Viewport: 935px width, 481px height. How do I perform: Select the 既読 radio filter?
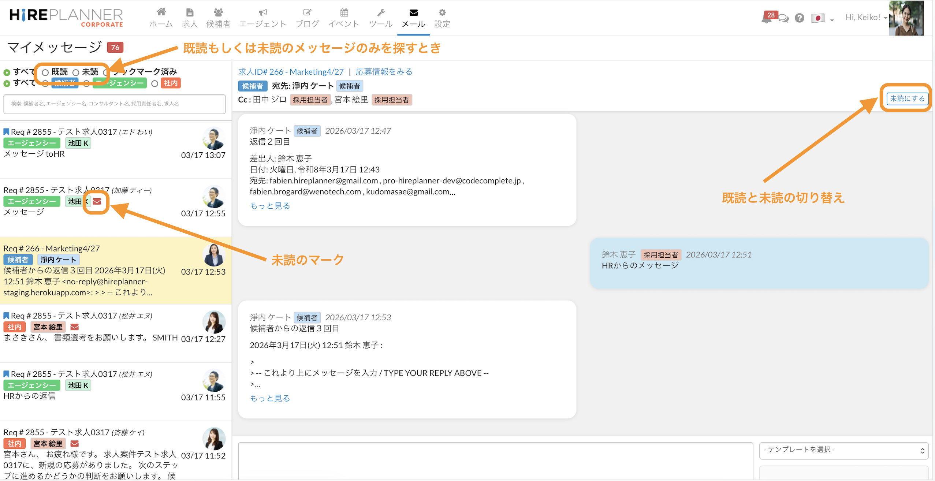(x=45, y=72)
